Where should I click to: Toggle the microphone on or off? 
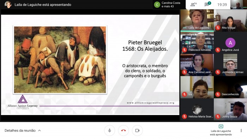109,131
